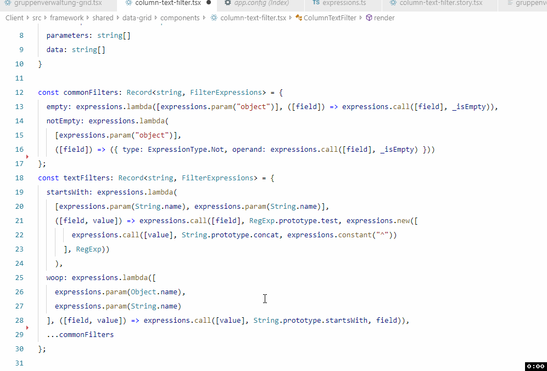
Task: Click '_isEmpty' on line 13
Action: click(x=468, y=107)
